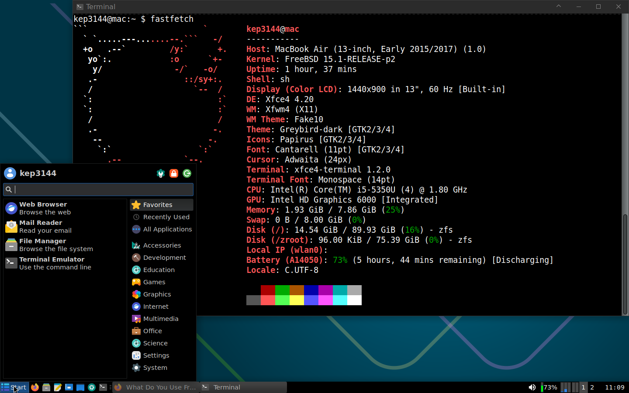The width and height of the screenshot is (629, 393).
Task: Click the 'xfce4-terminal 1.2.0' text
Action: tap(342, 170)
